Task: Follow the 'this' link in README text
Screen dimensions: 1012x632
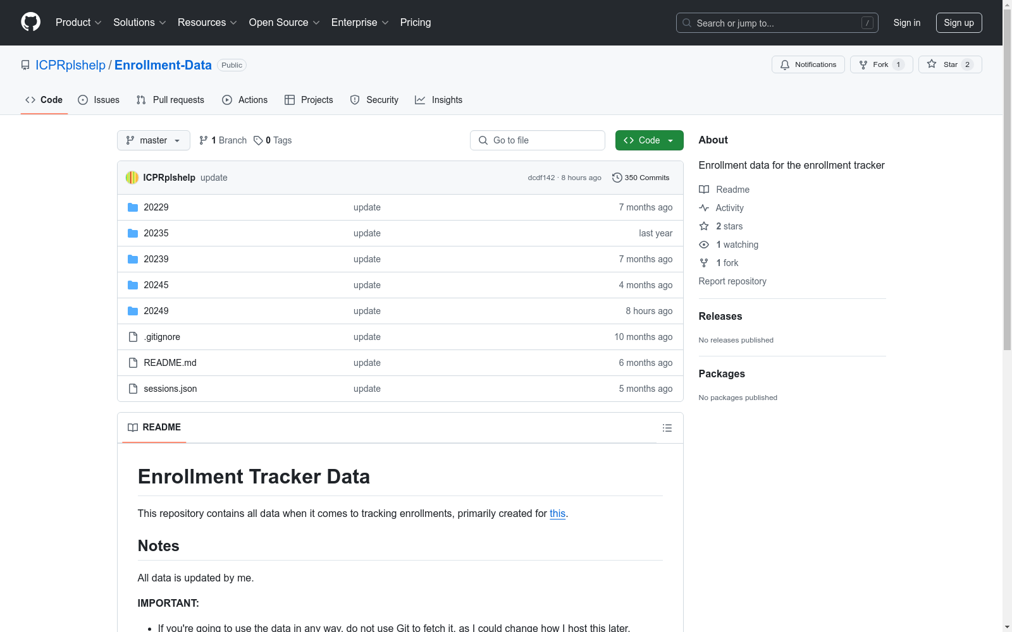Action: [557, 513]
